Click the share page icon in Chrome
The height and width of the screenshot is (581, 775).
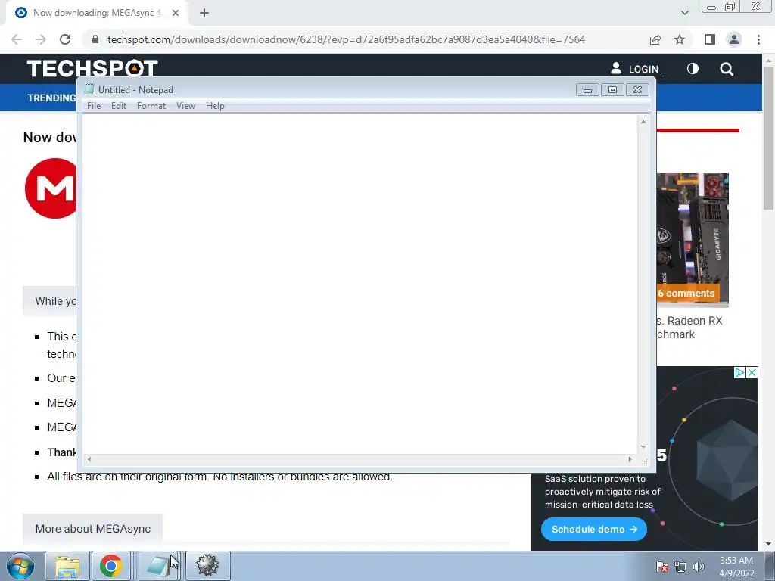point(655,39)
